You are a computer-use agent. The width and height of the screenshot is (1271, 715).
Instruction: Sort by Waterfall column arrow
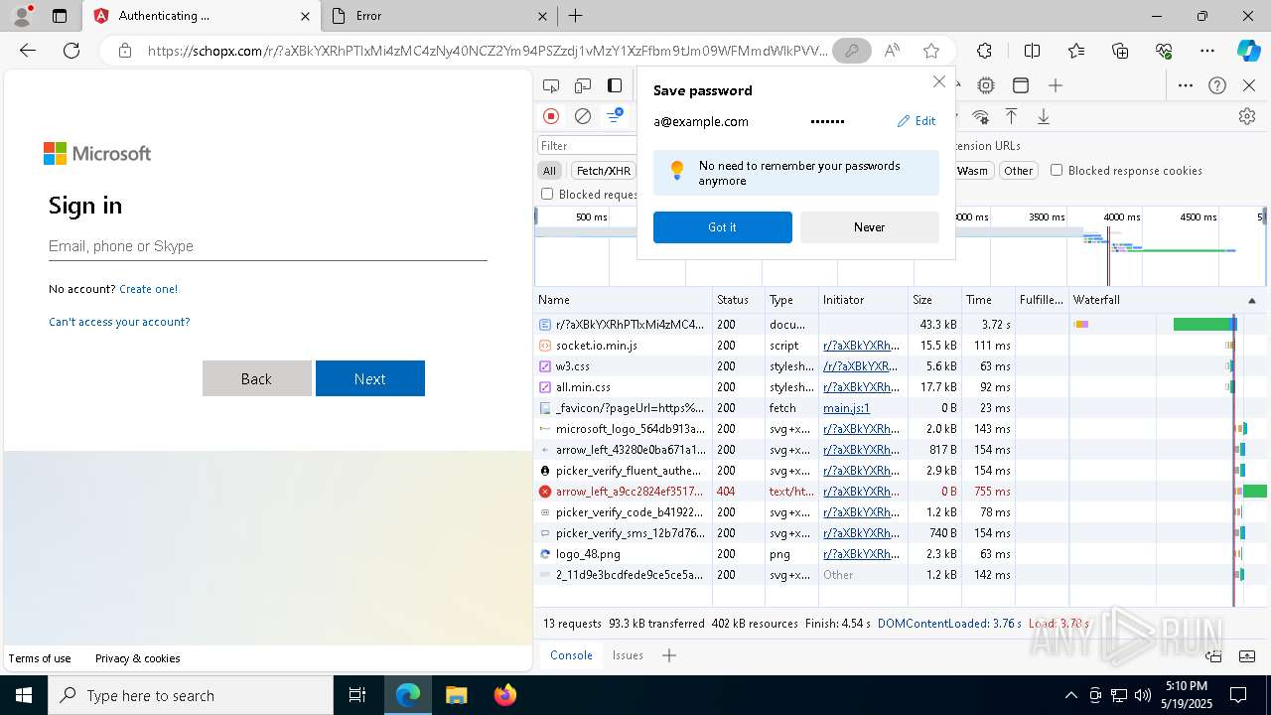[x=1251, y=300]
